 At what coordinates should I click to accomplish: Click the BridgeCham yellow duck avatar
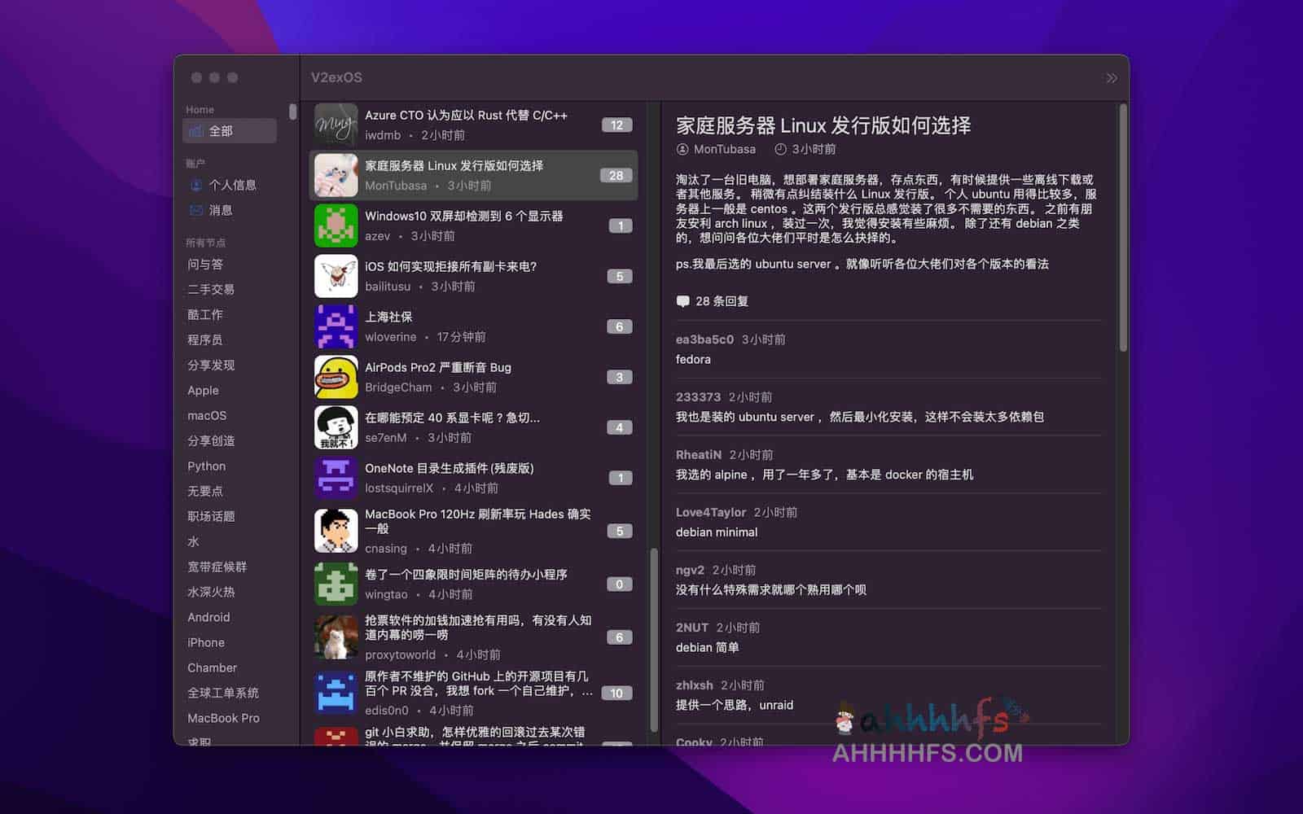click(x=336, y=377)
